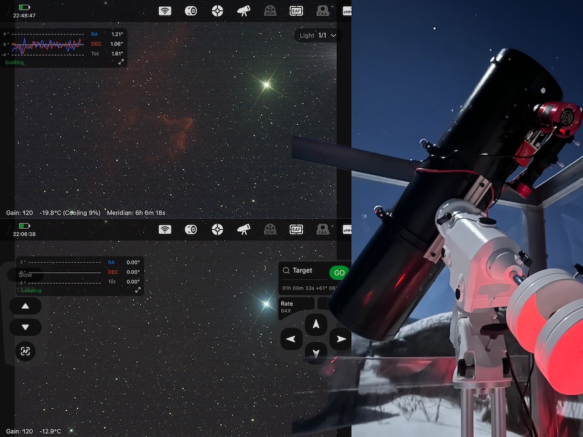Open EFW filter wheel settings in the 22:48:47 toolbar
This screenshot has height=437, width=583.
click(270, 11)
